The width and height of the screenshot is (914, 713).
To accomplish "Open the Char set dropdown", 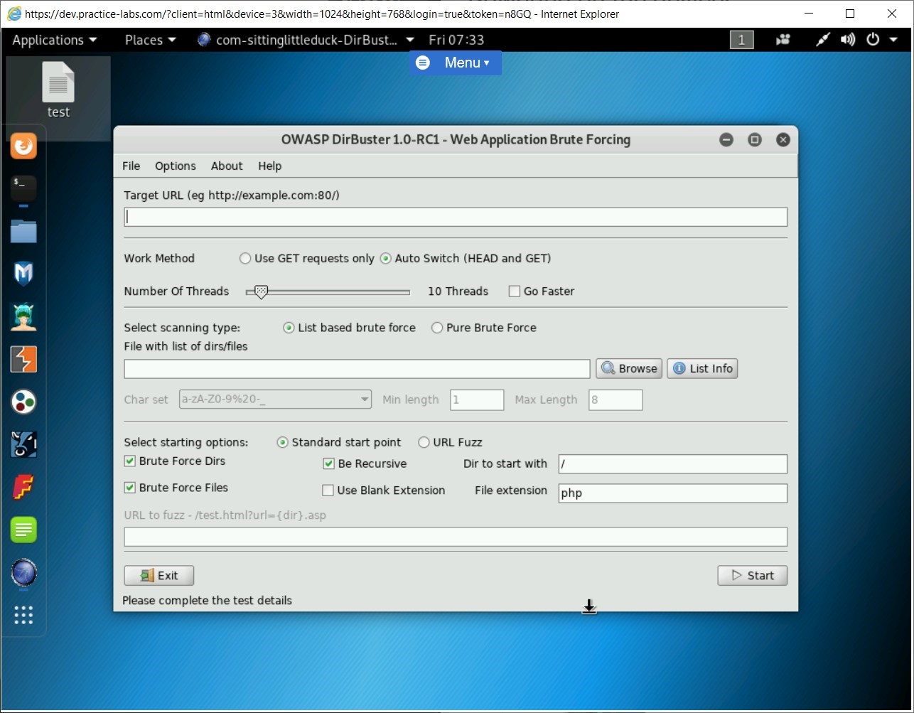I will [x=364, y=400].
